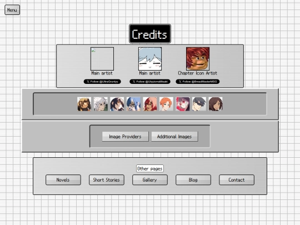The image size is (300, 225).
Task: Select the orange-haired character icon
Action: coord(166,104)
